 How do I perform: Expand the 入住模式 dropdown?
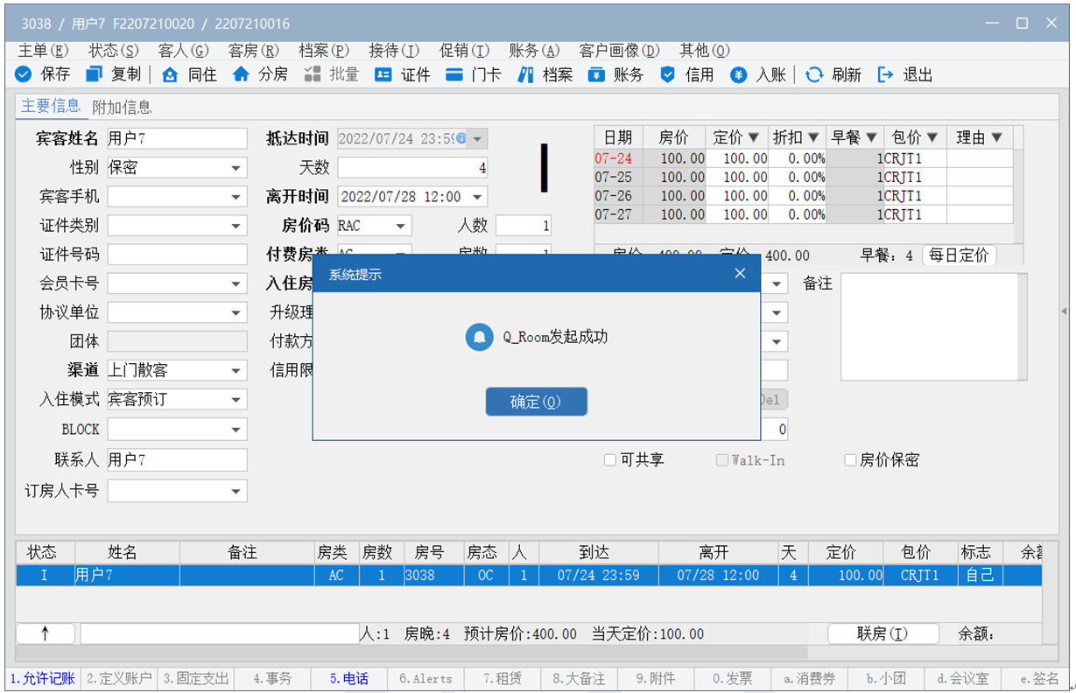tap(236, 400)
